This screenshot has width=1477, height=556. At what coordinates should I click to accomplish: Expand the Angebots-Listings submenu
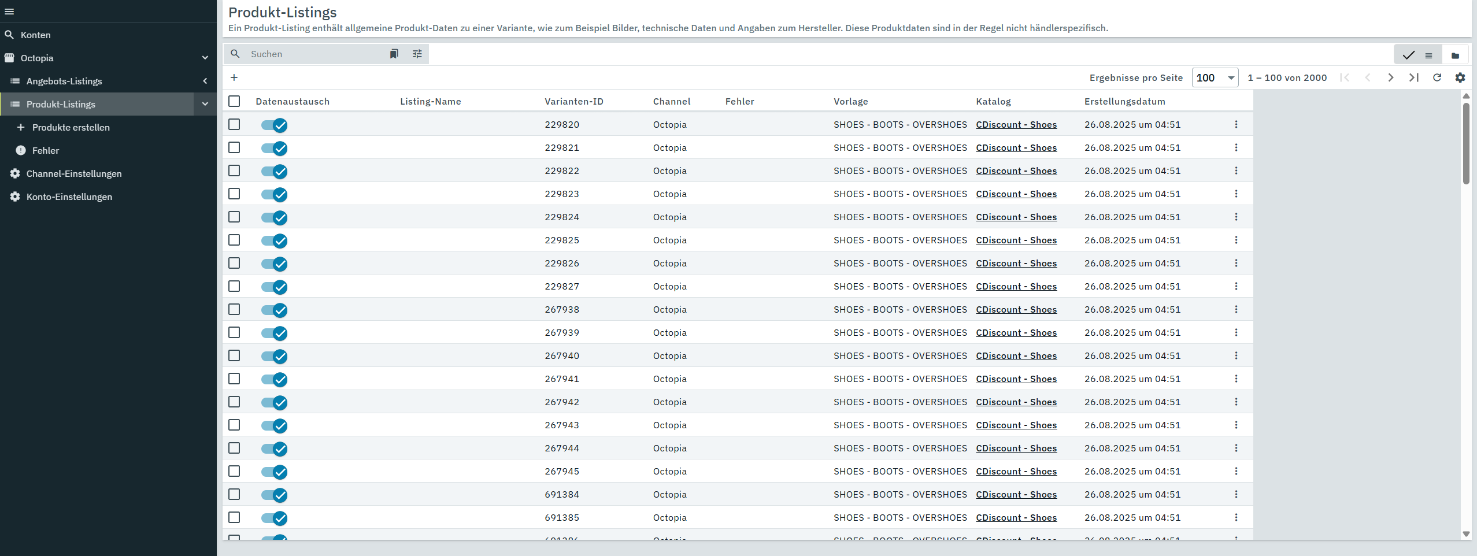[205, 81]
